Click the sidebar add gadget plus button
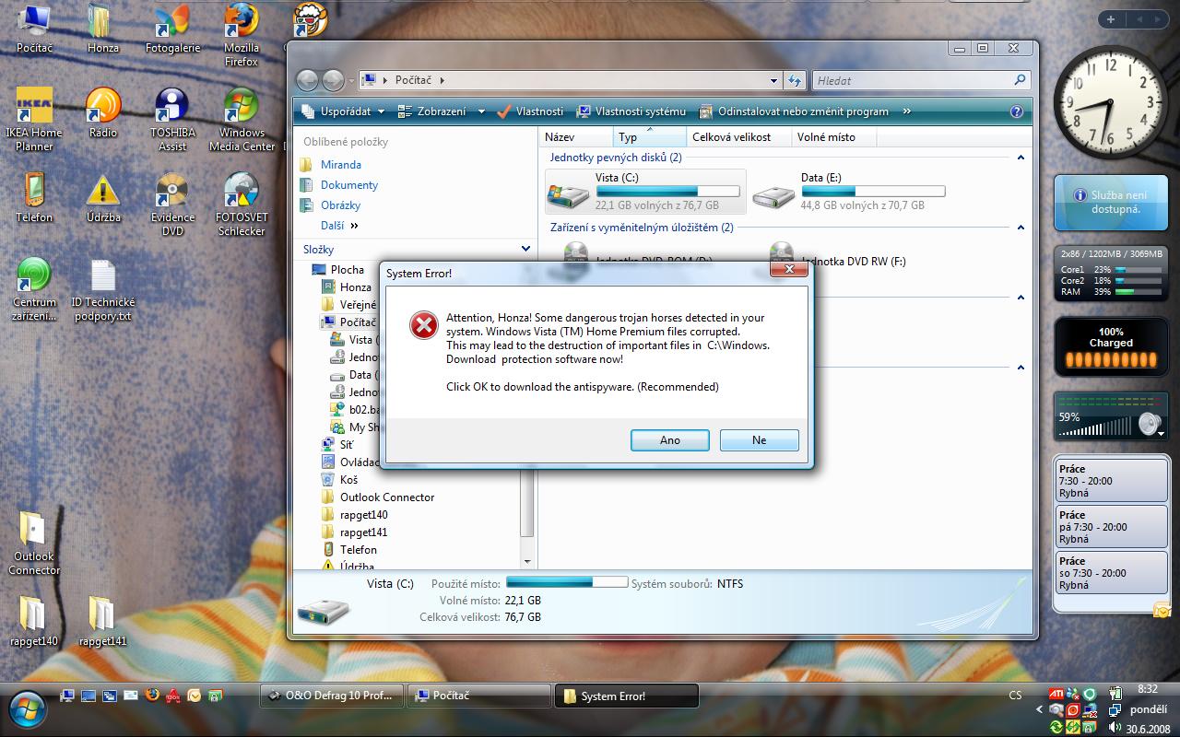Screen dimensions: 1180x737 [x=1111, y=18]
